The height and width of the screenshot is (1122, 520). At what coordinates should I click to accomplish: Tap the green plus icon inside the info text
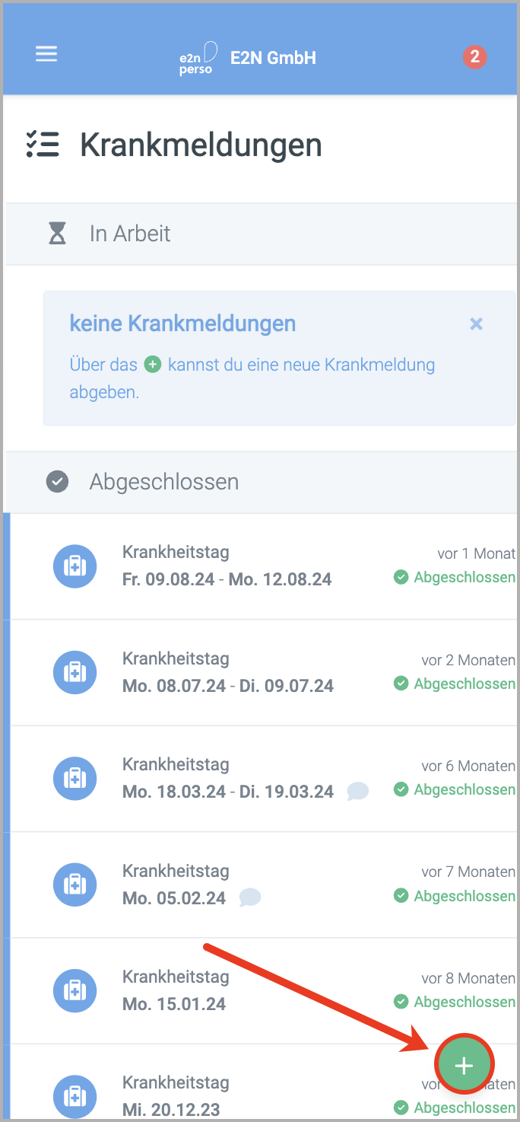click(153, 365)
